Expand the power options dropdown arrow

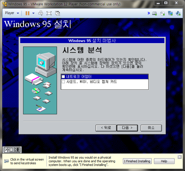[x=33, y=13]
